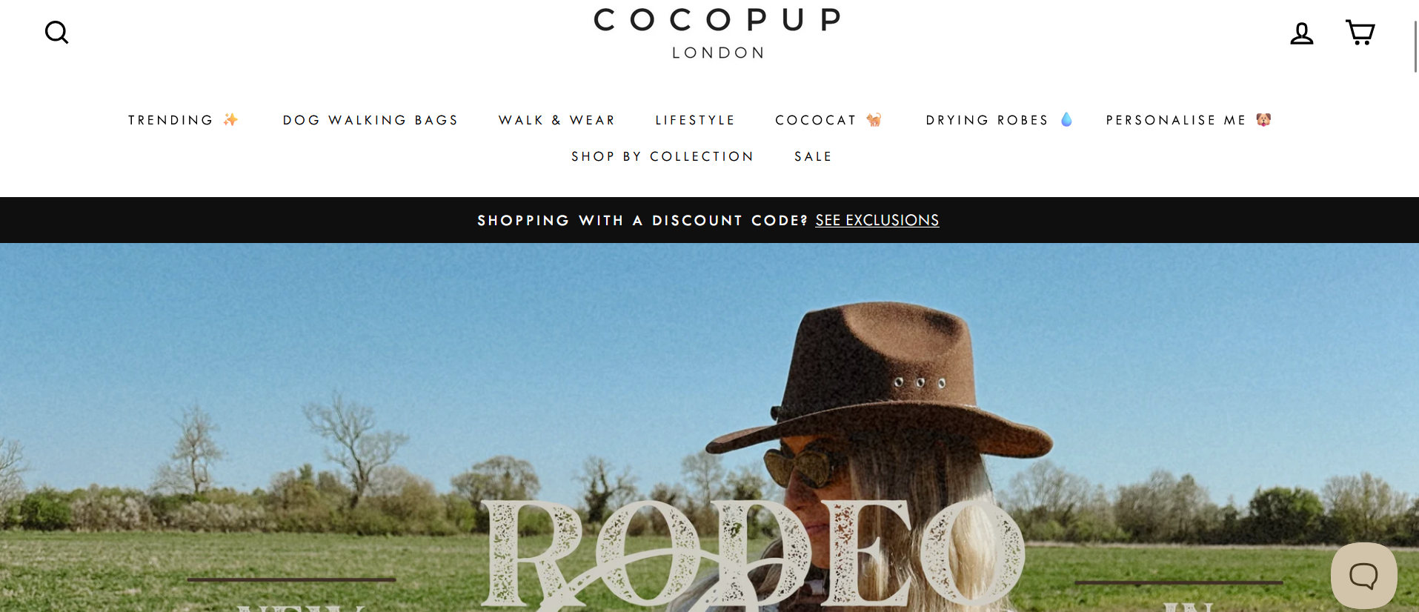The width and height of the screenshot is (1419, 612).
Task: Click the dog emoji beside Personalise Me
Action: coord(1264,120)
